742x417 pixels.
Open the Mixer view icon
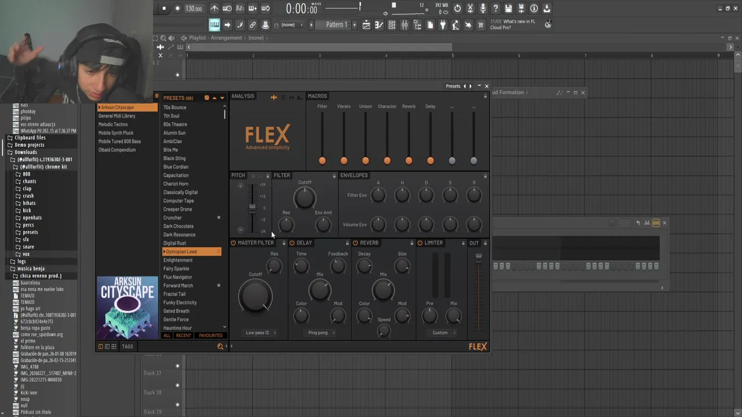coord(405,25)
